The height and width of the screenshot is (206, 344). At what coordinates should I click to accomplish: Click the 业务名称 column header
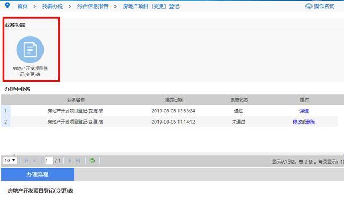tap(76, 100)
